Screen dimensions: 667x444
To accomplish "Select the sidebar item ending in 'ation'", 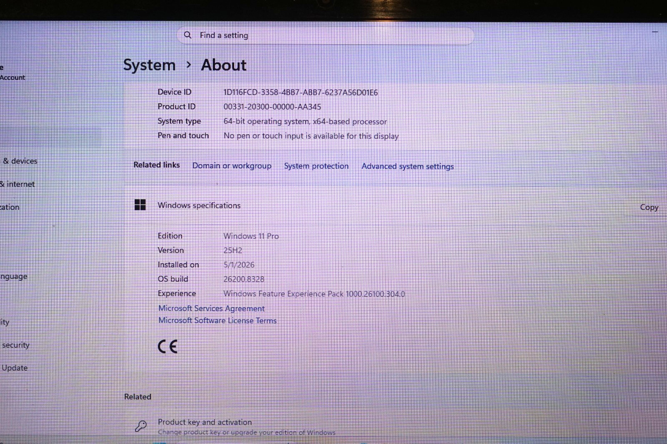I will pos(10,207).
